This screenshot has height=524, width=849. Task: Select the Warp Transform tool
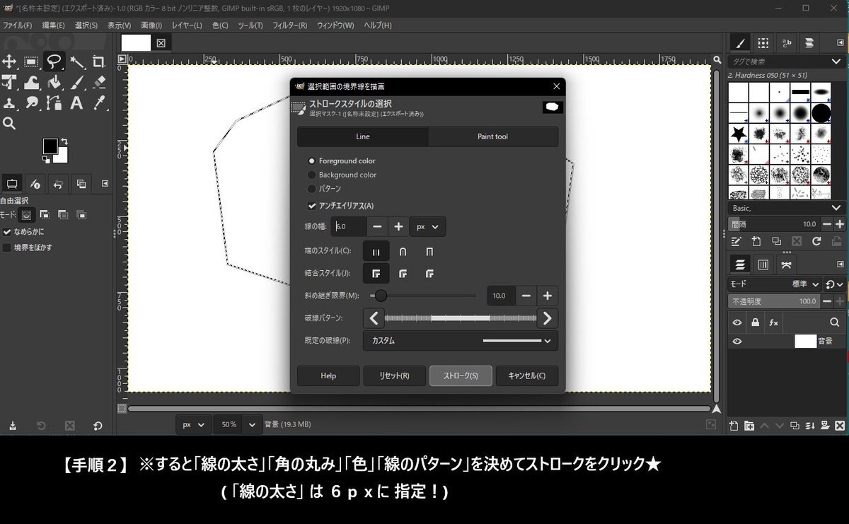[x=31, y=83]
